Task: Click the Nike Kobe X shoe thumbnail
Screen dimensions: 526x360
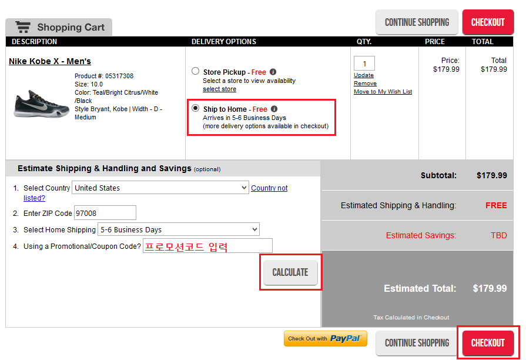Action: tap(41, 104)
